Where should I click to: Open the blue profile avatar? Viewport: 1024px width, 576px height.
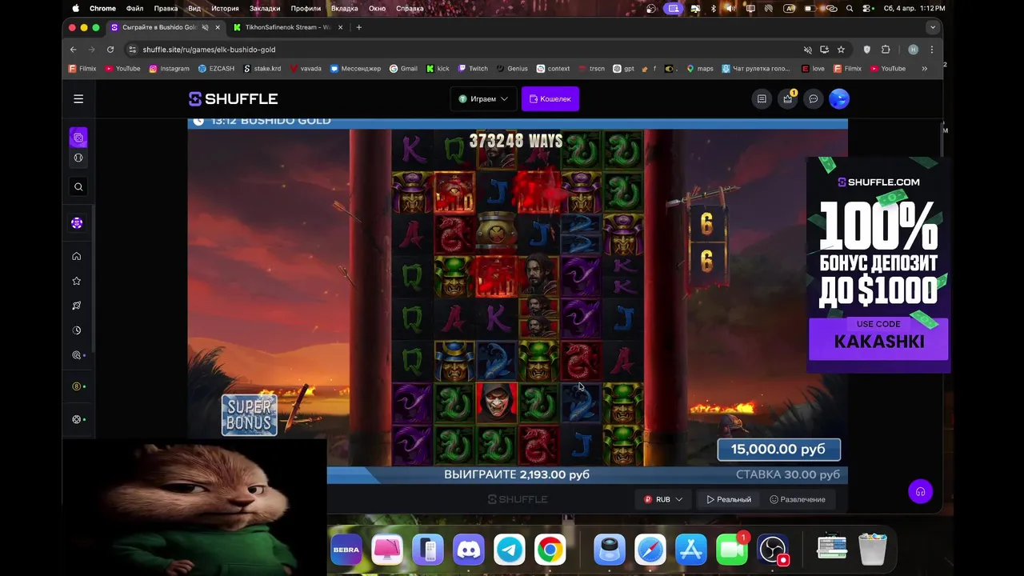click(x=839, y=99)
